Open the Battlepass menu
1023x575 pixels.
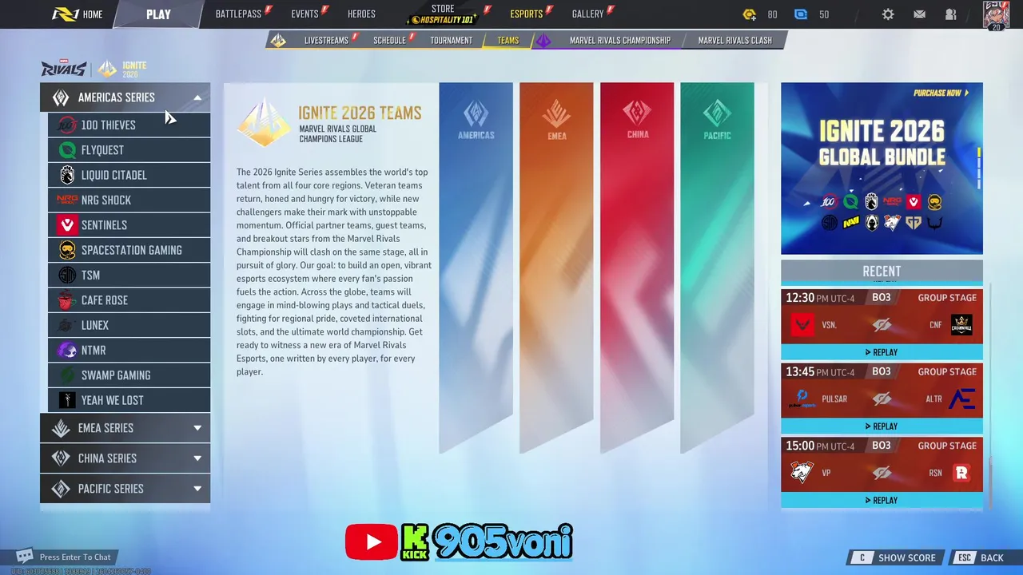[239, 14]
